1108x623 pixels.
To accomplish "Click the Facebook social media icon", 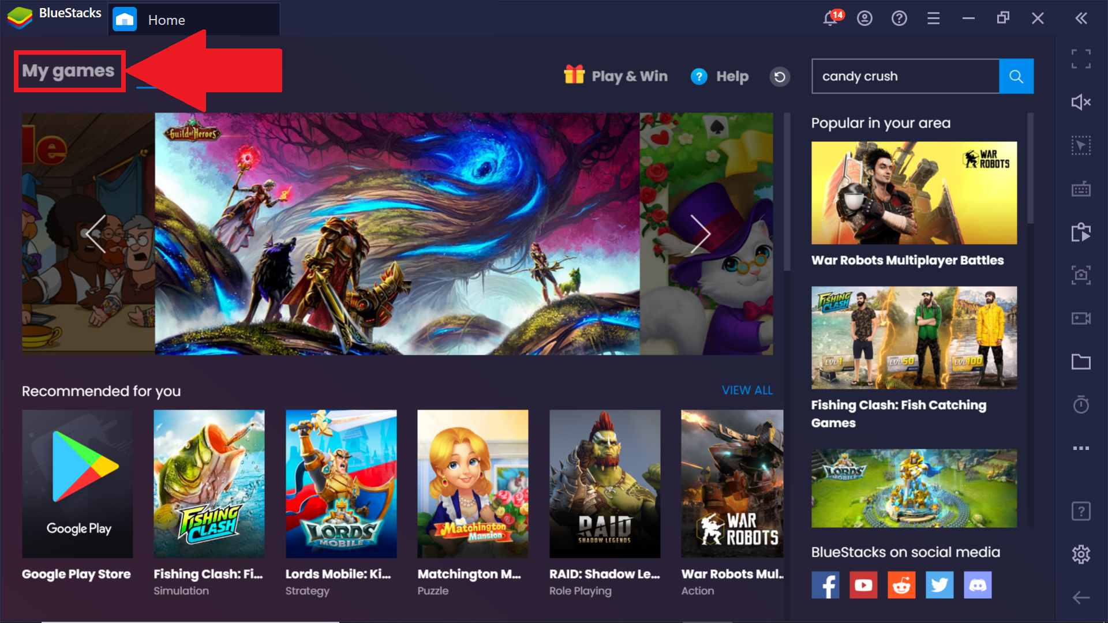I will click(x=828, y=584).
